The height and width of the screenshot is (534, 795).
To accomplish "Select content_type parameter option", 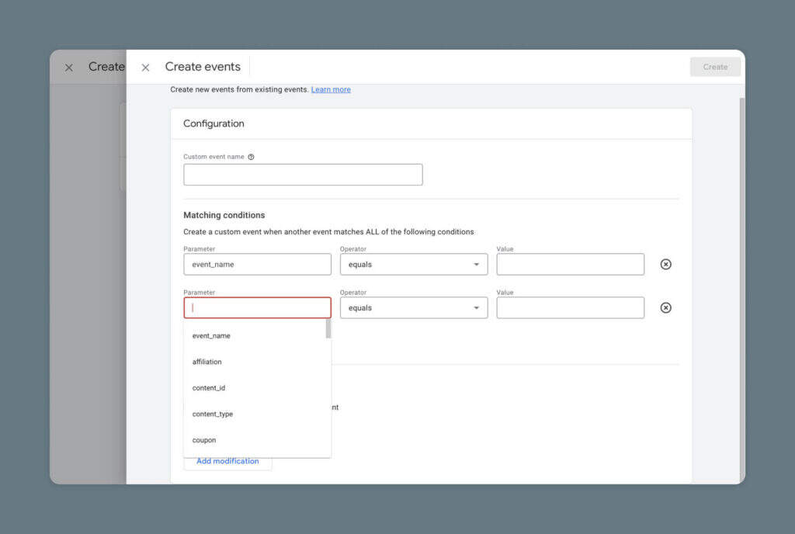I will tap(213, 414).
